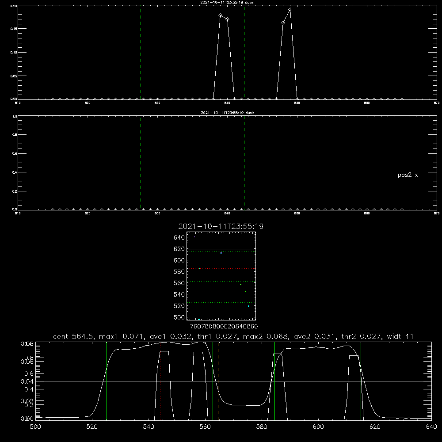Viewport: 442px width, 442px height.
Task: Select the "thr1 0.027" value in the title
Action: point(217,336)
